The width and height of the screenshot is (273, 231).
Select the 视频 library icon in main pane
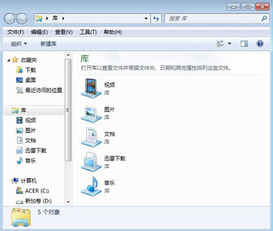coord(91,88)
